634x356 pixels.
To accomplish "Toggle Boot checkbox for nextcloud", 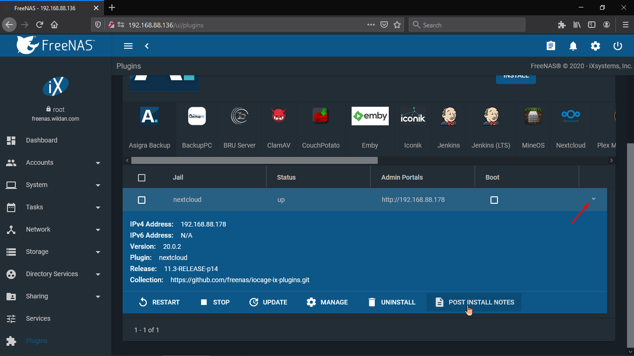I will [x=494, y=200].
